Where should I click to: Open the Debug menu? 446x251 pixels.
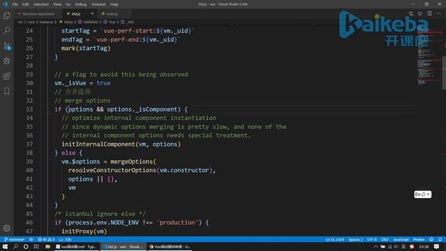(x=81, y=4)
